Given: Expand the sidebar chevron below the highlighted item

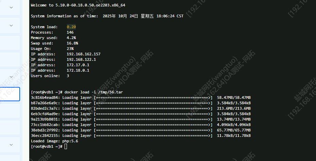Looking at the screenshot, I should click(11, 145).
